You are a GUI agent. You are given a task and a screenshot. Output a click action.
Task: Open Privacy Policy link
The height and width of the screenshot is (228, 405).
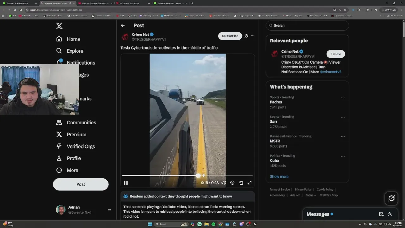(x=303, y=190)
